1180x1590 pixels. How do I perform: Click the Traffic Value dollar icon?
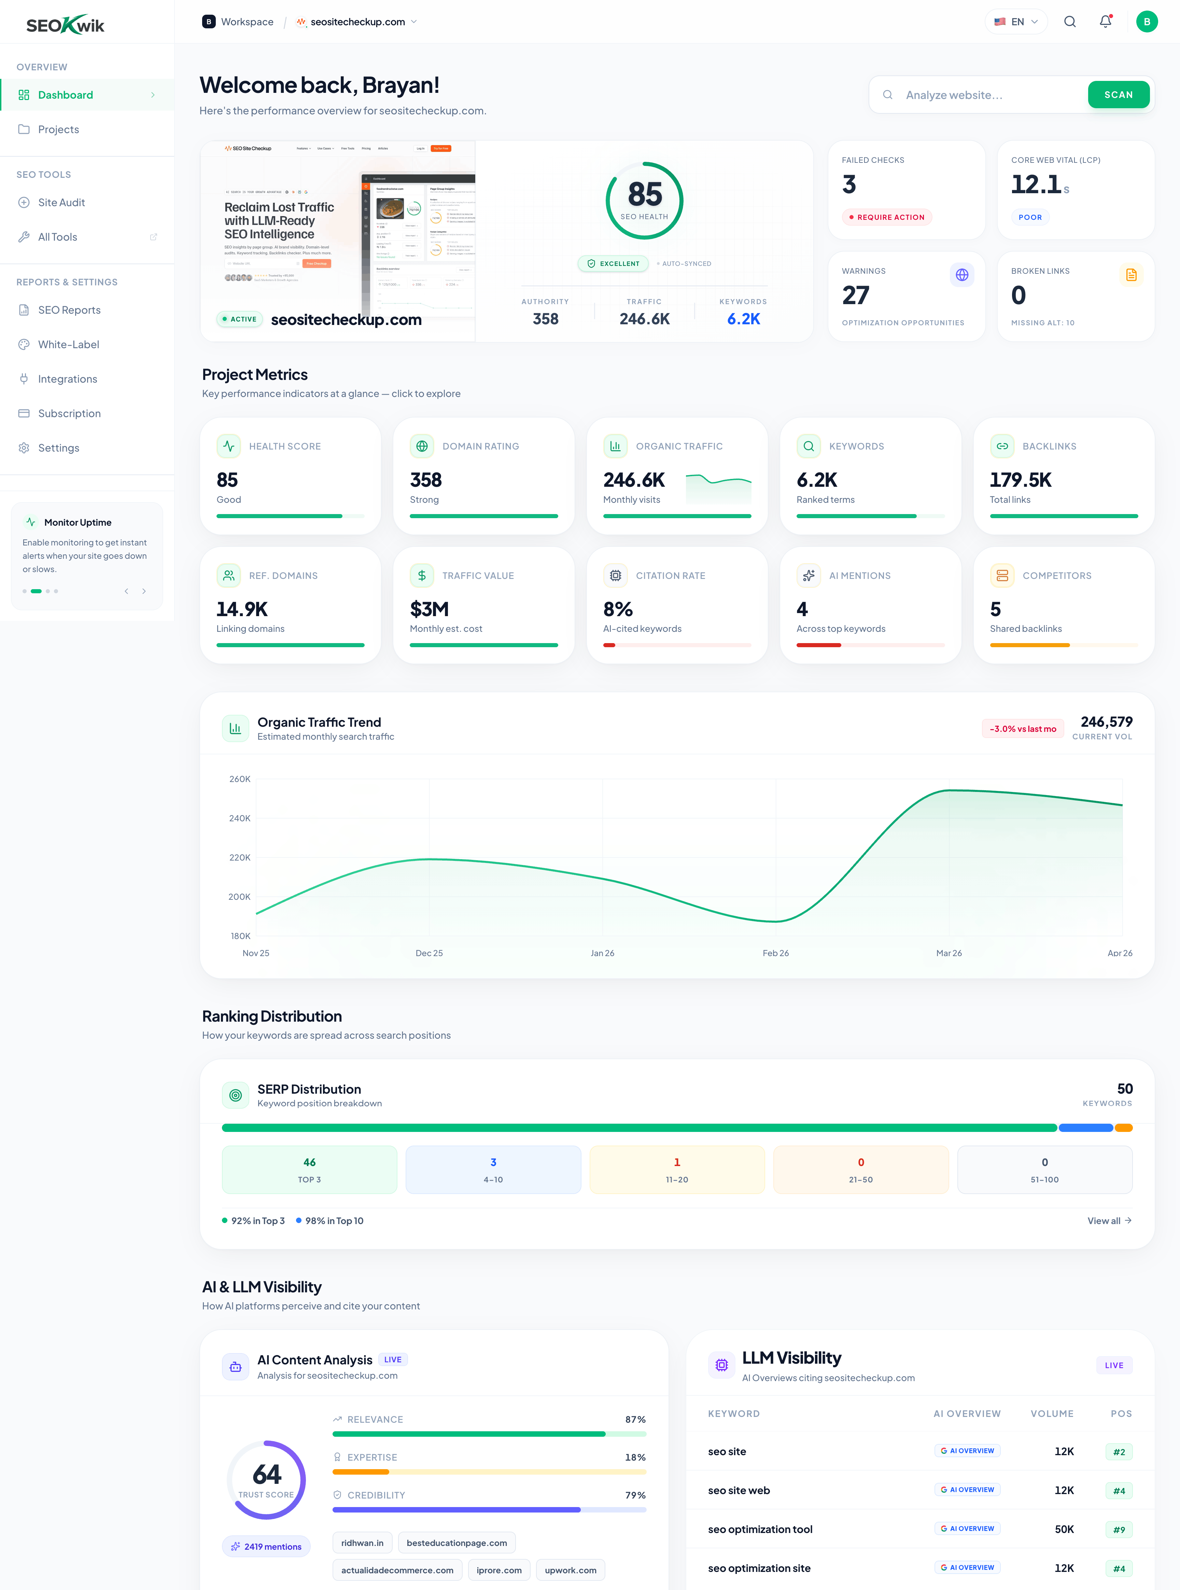422,576
